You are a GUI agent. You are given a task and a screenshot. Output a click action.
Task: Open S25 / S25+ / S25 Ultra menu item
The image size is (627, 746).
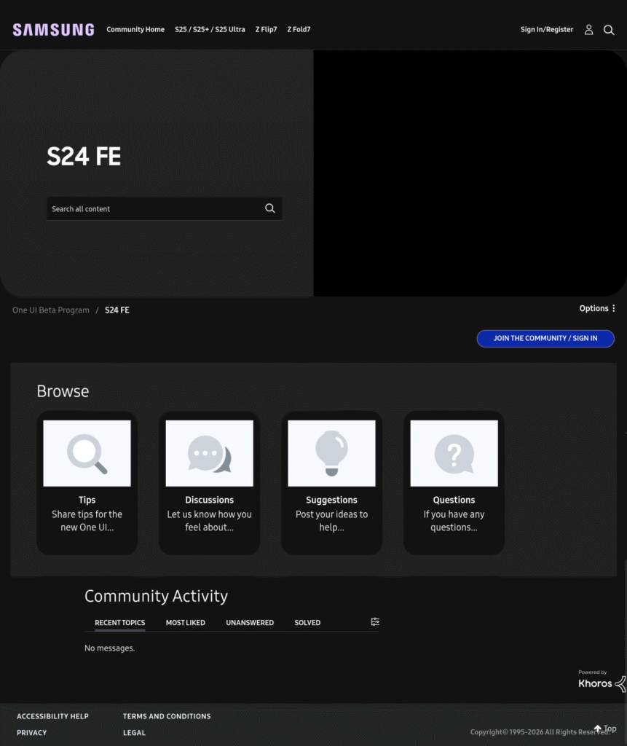210,30
